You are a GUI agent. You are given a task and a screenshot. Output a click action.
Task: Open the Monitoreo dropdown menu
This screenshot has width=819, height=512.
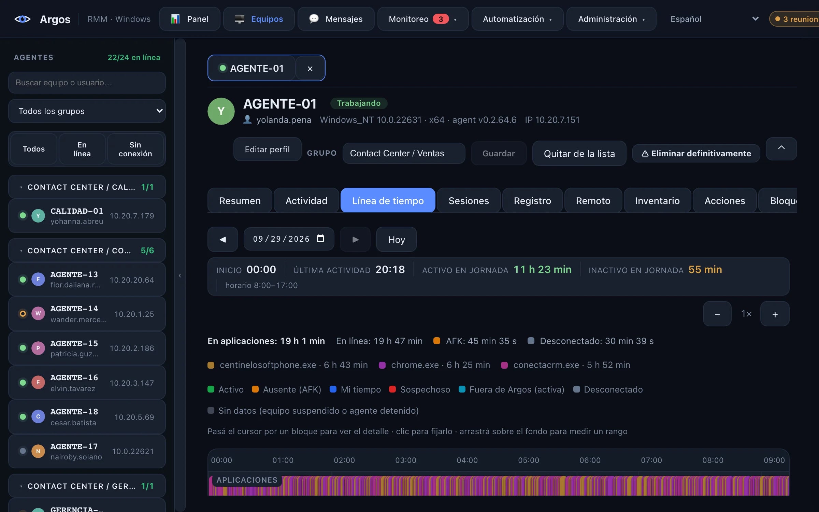[x=423, y=19]
